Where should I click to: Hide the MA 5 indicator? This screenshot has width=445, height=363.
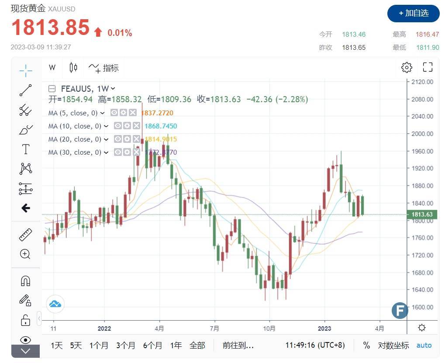pos(114,113)
